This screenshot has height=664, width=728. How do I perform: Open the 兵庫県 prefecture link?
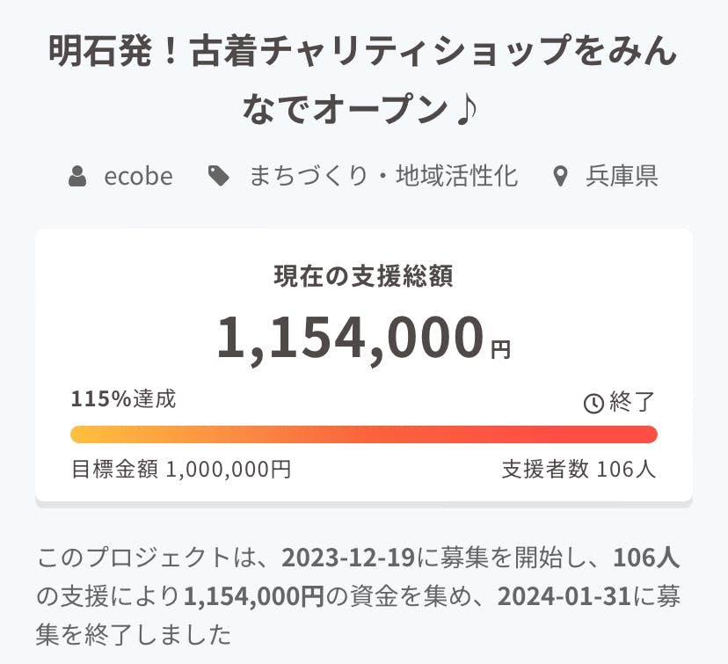622,177
